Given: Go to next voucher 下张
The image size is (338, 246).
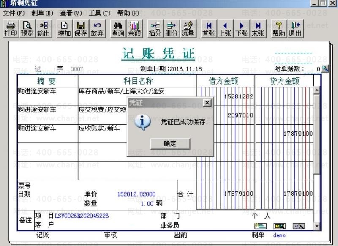Looking at the screenshot, I should click(x=242, y=29).
